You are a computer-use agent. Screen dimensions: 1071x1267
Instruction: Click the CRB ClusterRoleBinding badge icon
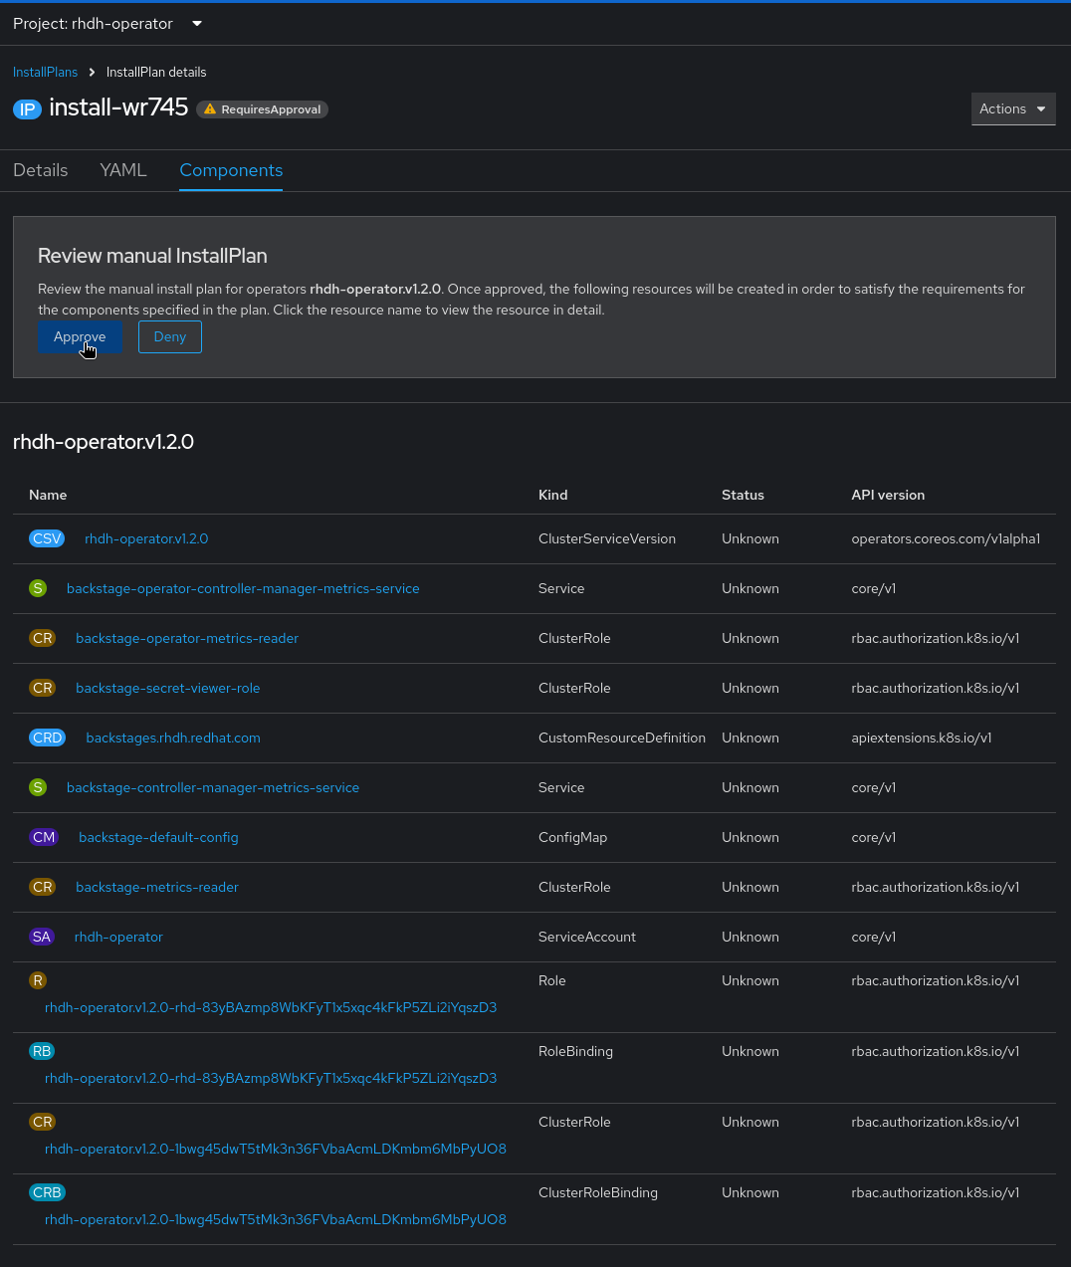(x=47, y=1192)
